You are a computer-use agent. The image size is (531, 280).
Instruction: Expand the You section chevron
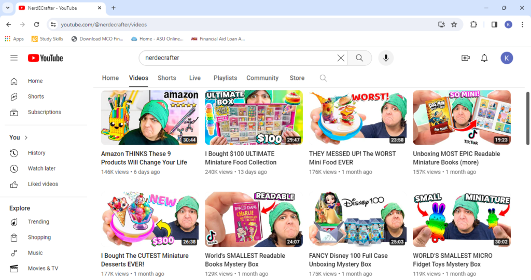tap(26, 137)
